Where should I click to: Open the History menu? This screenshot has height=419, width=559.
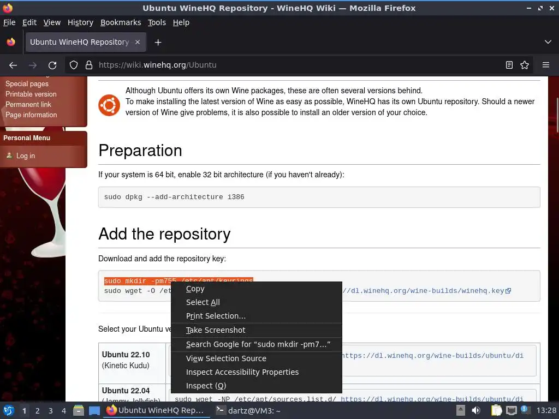tap(81, 22)
